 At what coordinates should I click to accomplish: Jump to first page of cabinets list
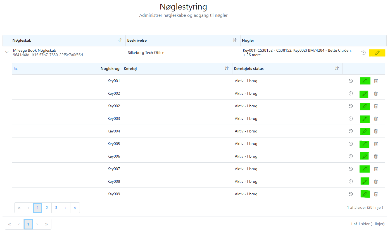tap(9, 224)
